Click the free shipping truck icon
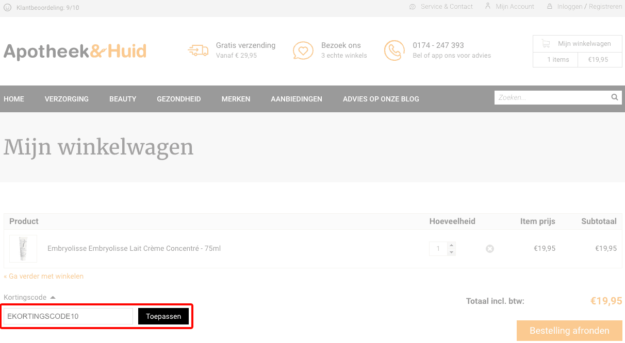The image size is (625, 343). [198, 50]
